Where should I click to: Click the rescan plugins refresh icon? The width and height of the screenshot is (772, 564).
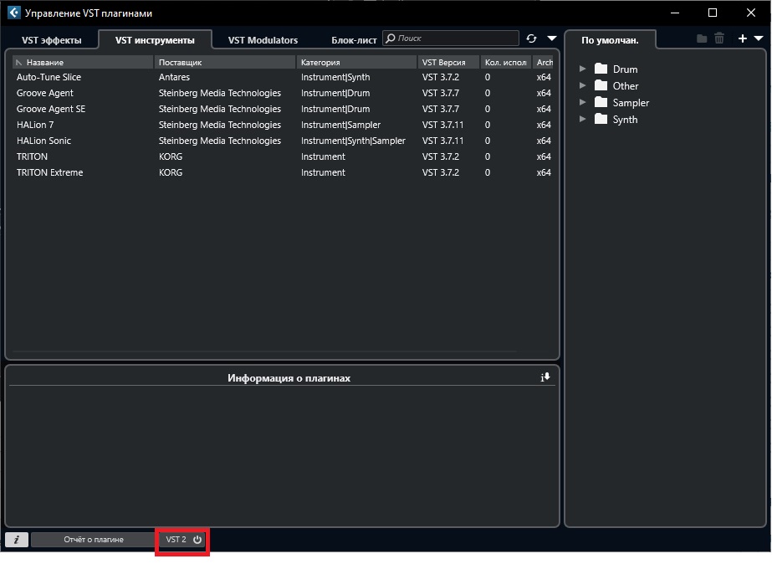coord(531,38)
